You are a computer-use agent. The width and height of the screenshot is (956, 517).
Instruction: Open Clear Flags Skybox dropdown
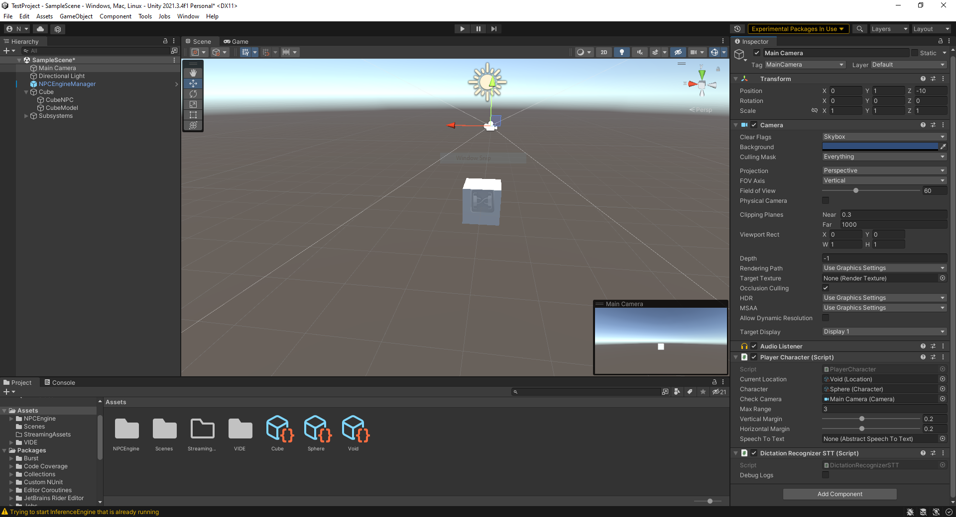[x=884, y=137]
